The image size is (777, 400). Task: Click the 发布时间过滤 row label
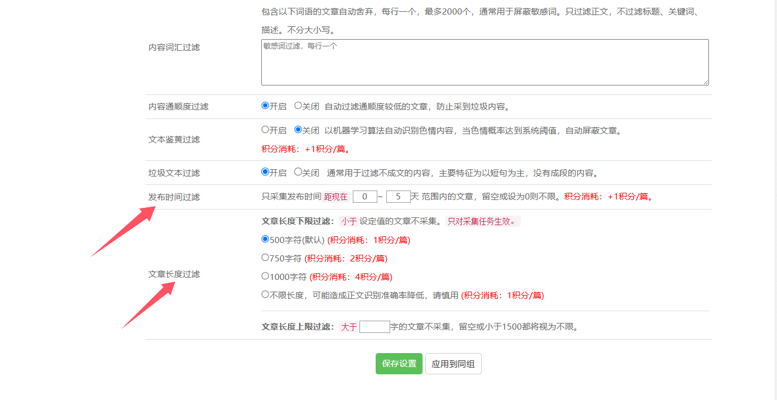174,197
